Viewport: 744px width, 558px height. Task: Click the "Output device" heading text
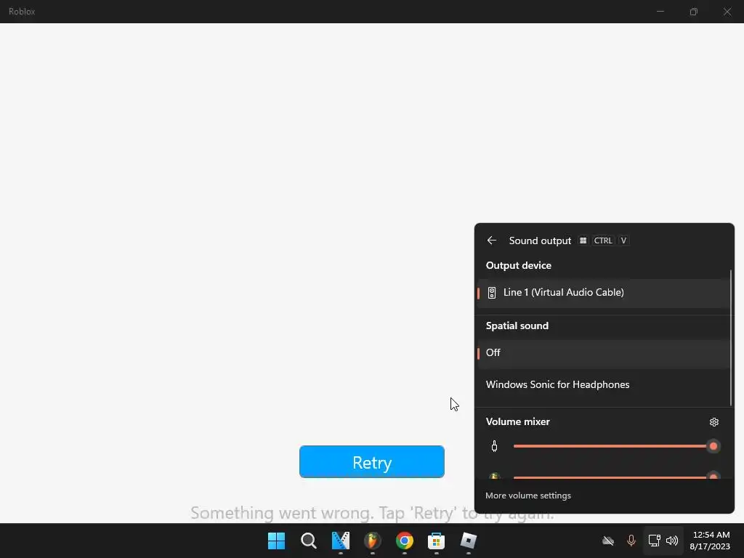click(519, 266)
